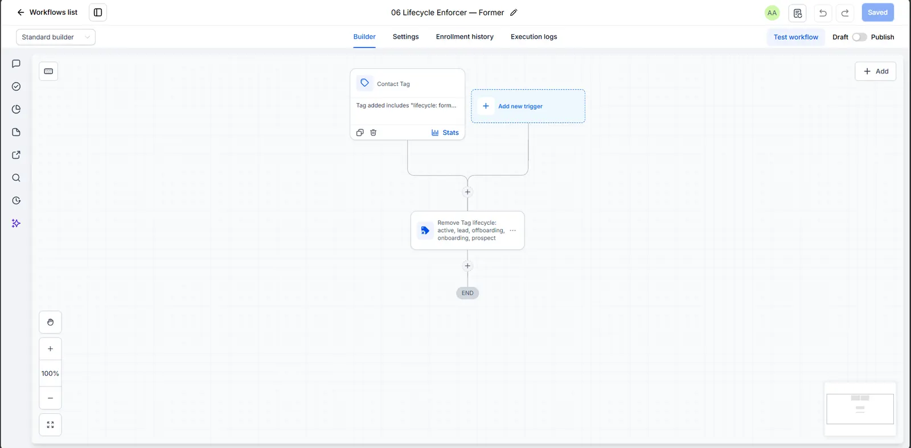Image resolution: width=911 pixels, height=448 pixels.
Task: Open the AA user avatar
Action: pyautogui.click(x=772, y=13)
